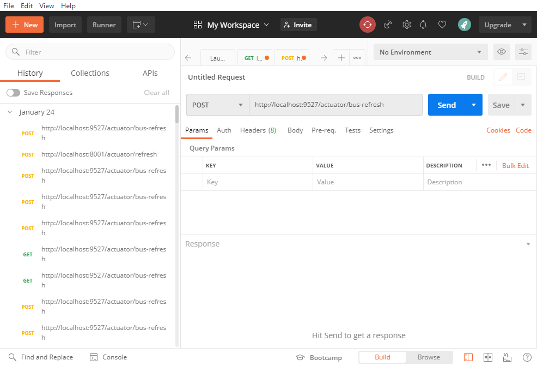Open notifications bell icon
Image resolution: width=537 pixels, height=366 pixels.
(x=423, y=25)
